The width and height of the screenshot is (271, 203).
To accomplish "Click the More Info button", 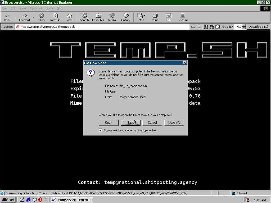I will click(x=174, y=123).
